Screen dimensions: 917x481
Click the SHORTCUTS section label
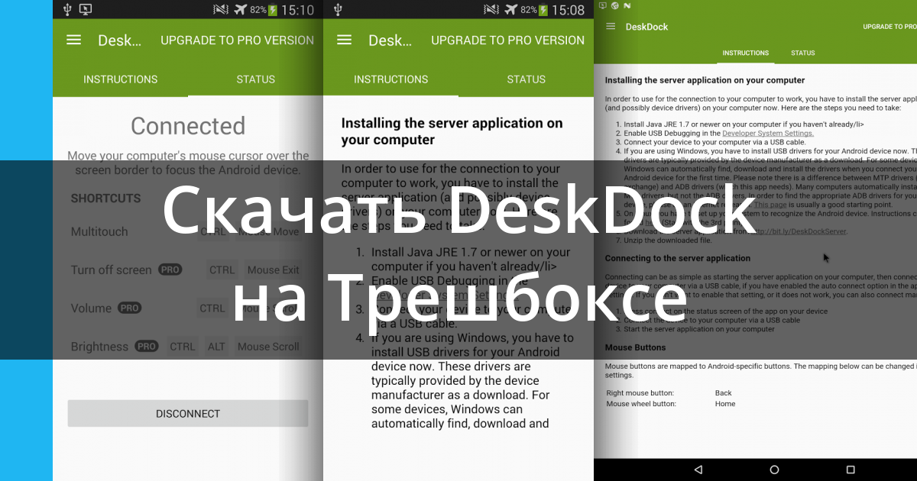(x=106, y=198)
